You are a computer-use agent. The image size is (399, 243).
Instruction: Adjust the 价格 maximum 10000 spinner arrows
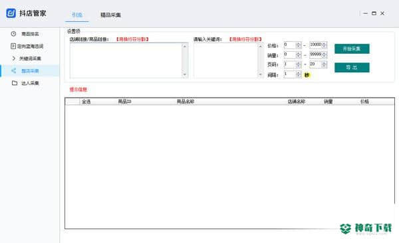tap(325, 45)
